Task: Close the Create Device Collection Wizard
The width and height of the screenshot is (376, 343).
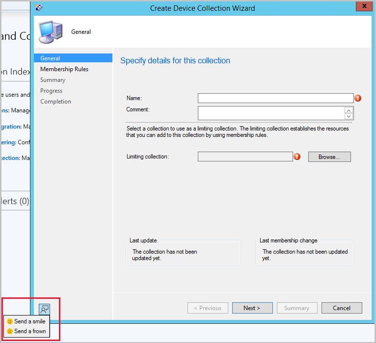Action: pos(364,6)
